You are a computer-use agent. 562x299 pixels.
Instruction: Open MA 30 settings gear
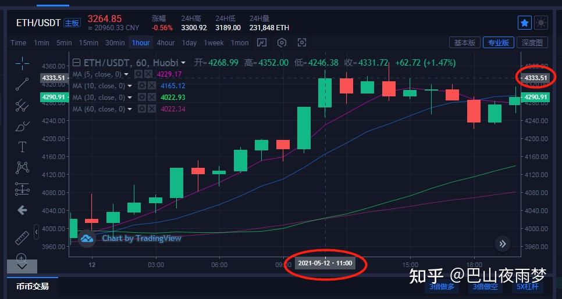[x=142, y=98]
